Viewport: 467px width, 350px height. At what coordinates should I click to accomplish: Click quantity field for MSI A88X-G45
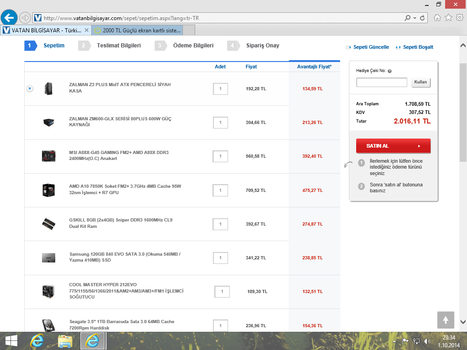tap(220, 156)
